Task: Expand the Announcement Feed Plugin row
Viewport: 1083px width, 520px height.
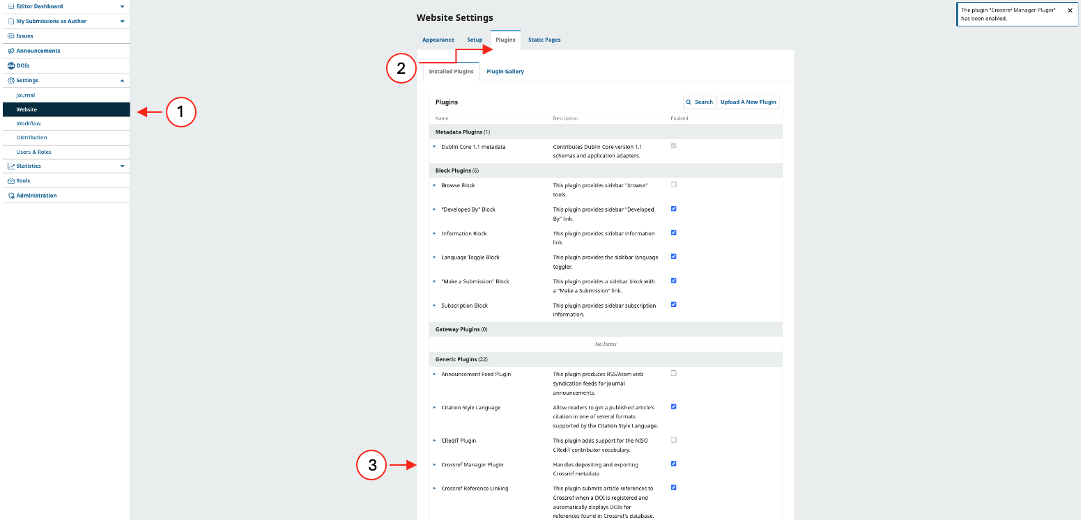Action: click(x=435, y=374)
